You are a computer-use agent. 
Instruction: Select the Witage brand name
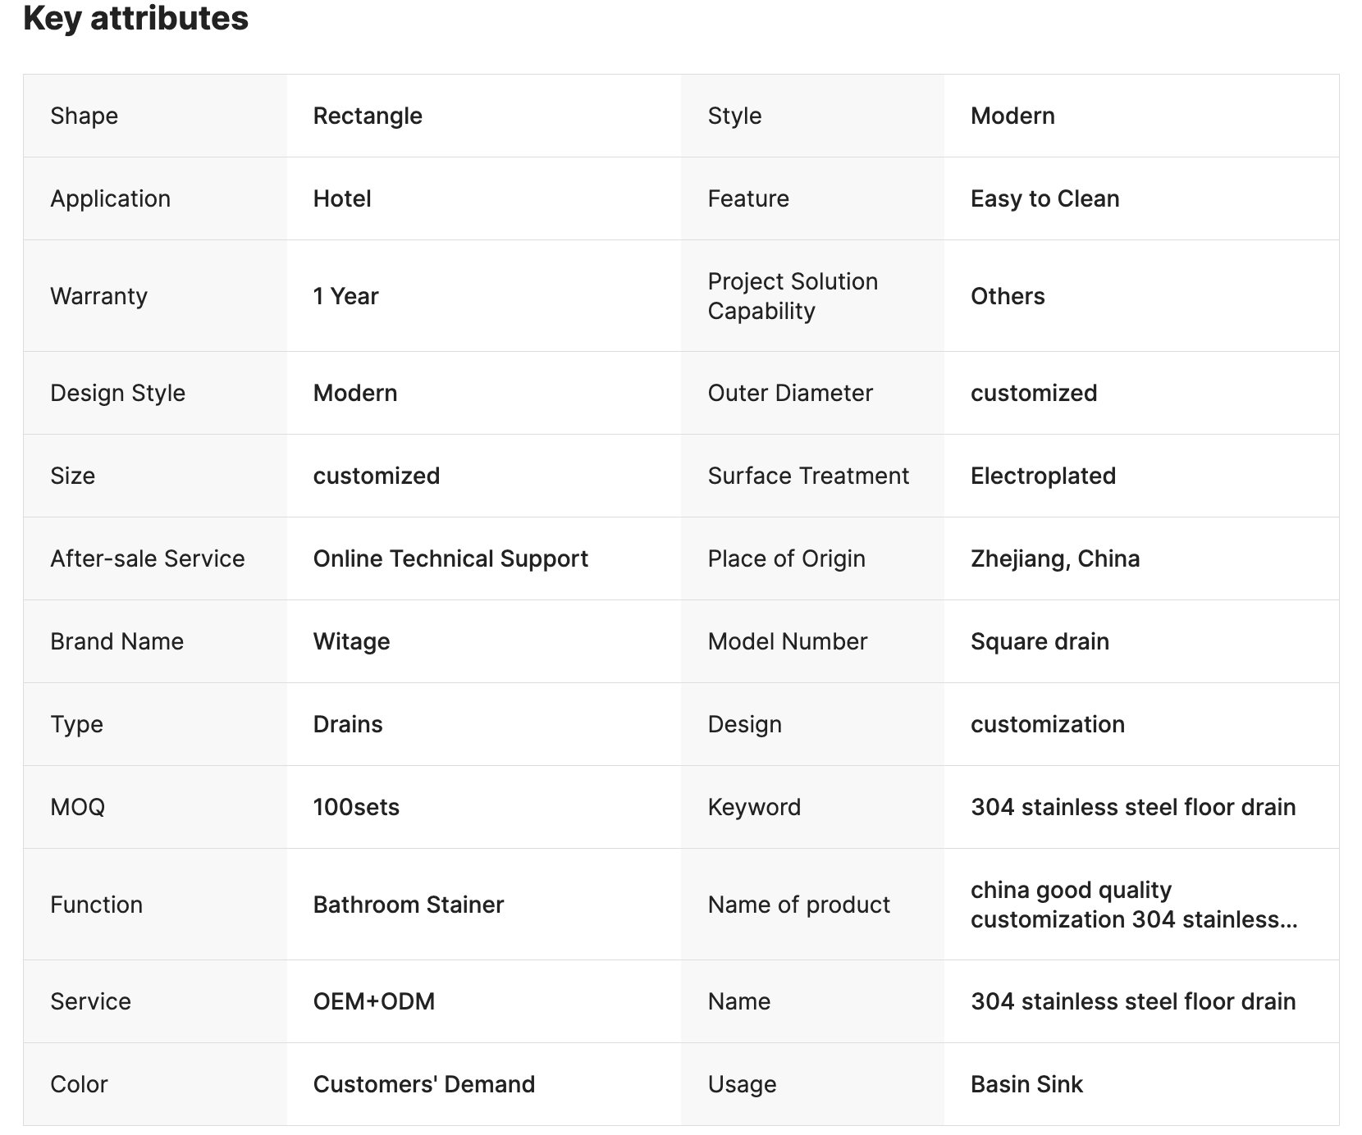351,641
